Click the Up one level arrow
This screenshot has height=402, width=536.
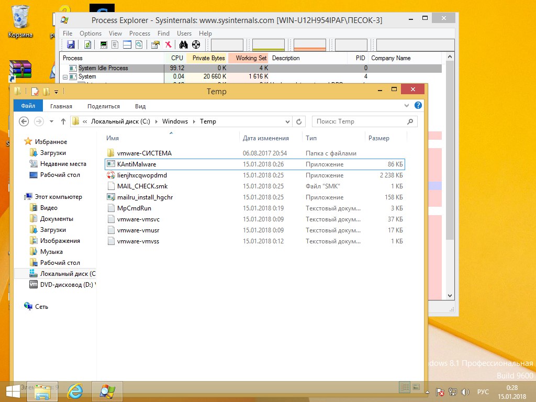[63, 121]
